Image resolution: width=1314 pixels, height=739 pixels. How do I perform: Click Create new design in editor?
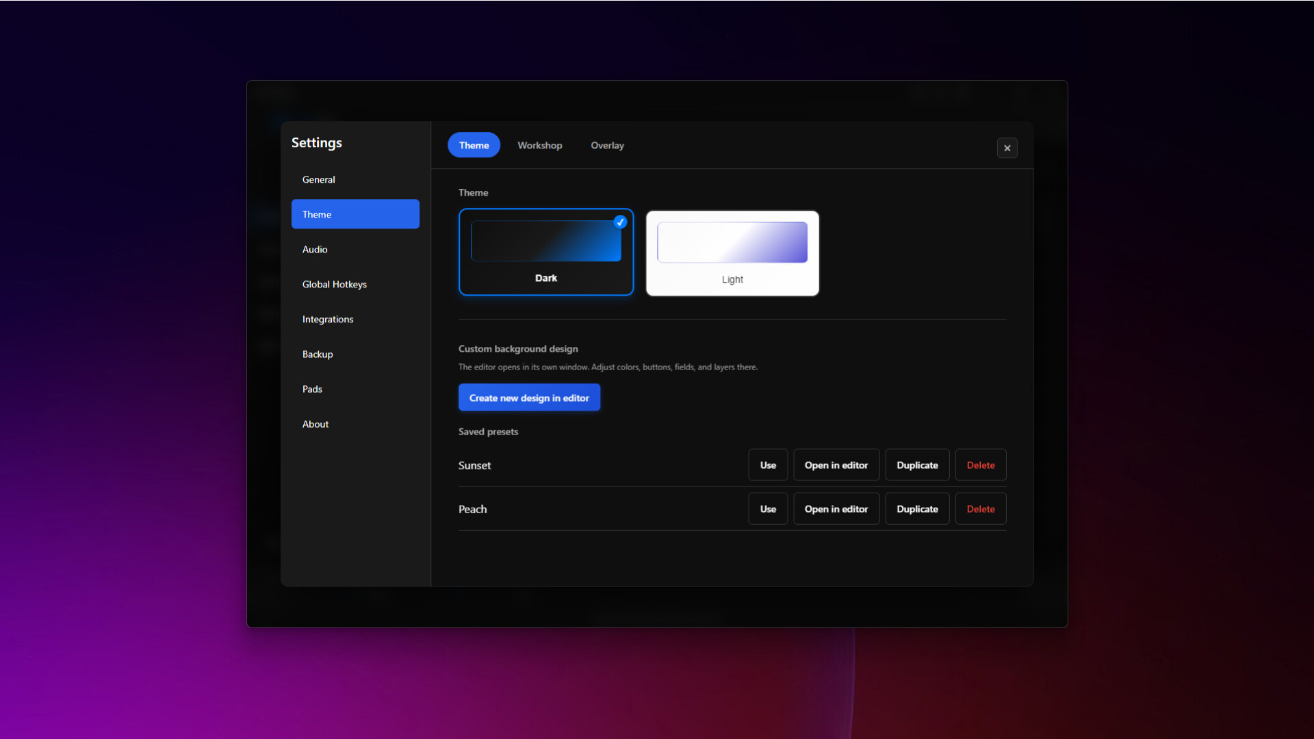[529, 398]
